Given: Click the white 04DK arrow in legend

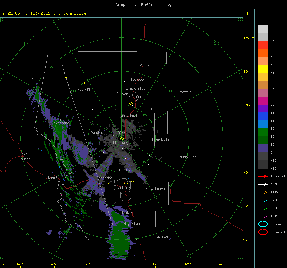Looking at the screenshot, I should coord(263,184).
